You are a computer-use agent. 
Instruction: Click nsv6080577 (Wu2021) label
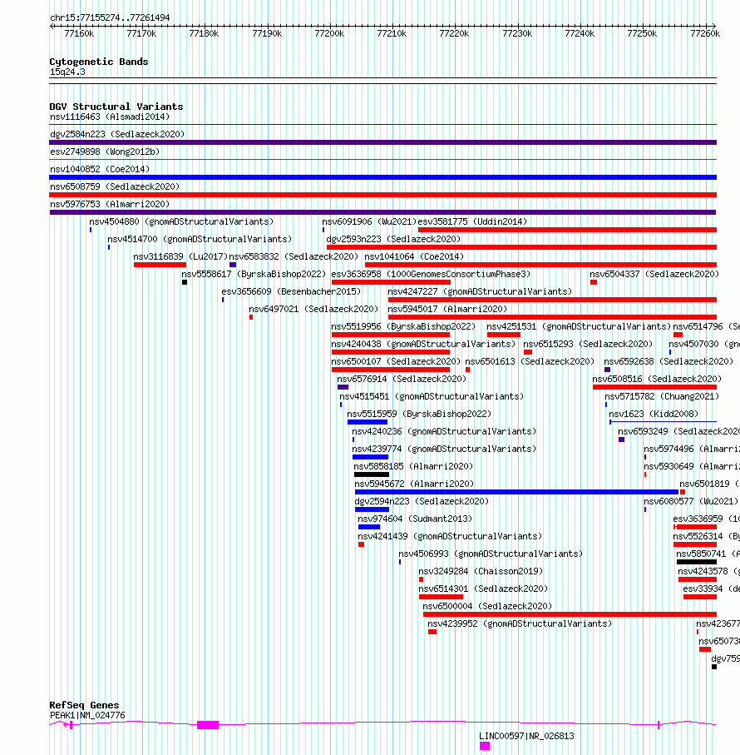pyautogui.click(x=691, y=501)
